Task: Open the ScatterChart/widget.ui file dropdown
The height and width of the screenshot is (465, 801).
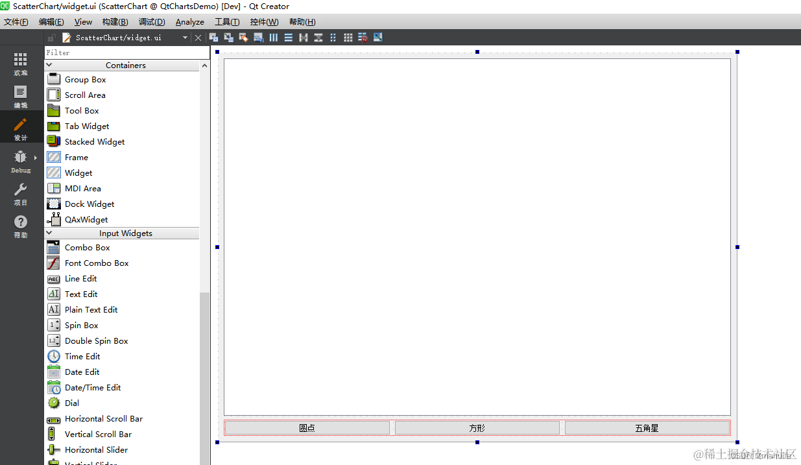Action: click(x=185, y=38)
